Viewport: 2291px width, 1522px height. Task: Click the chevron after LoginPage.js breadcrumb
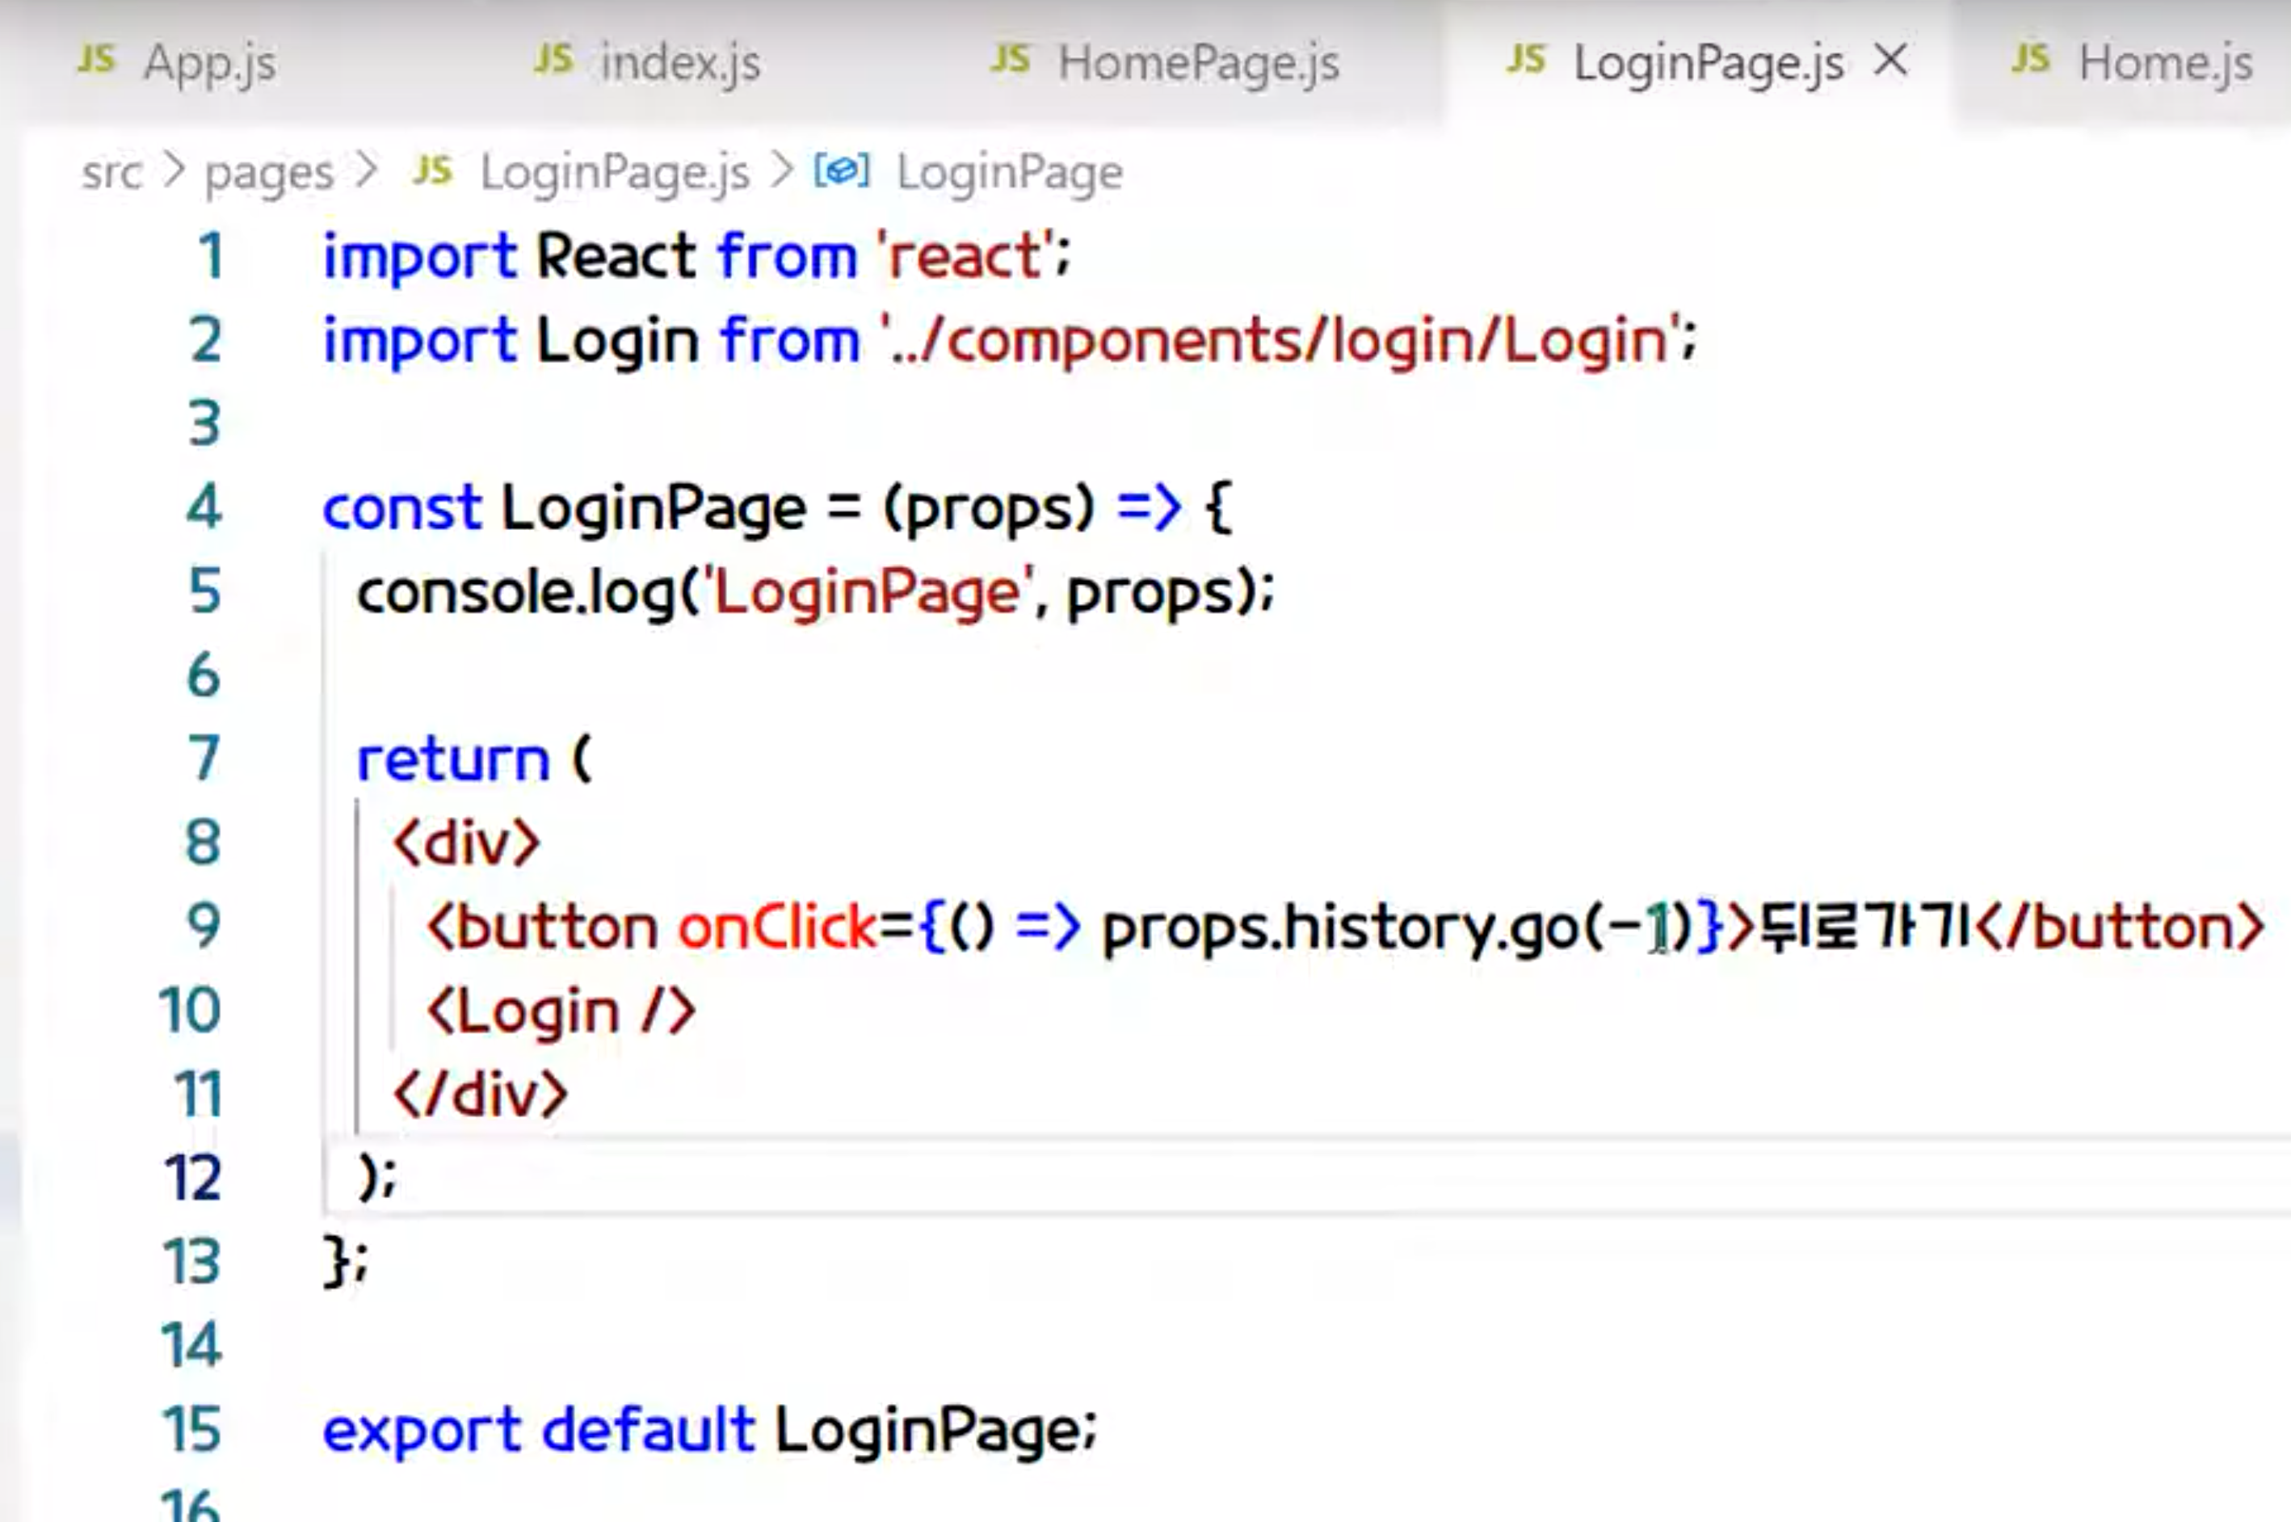(782, 170)
